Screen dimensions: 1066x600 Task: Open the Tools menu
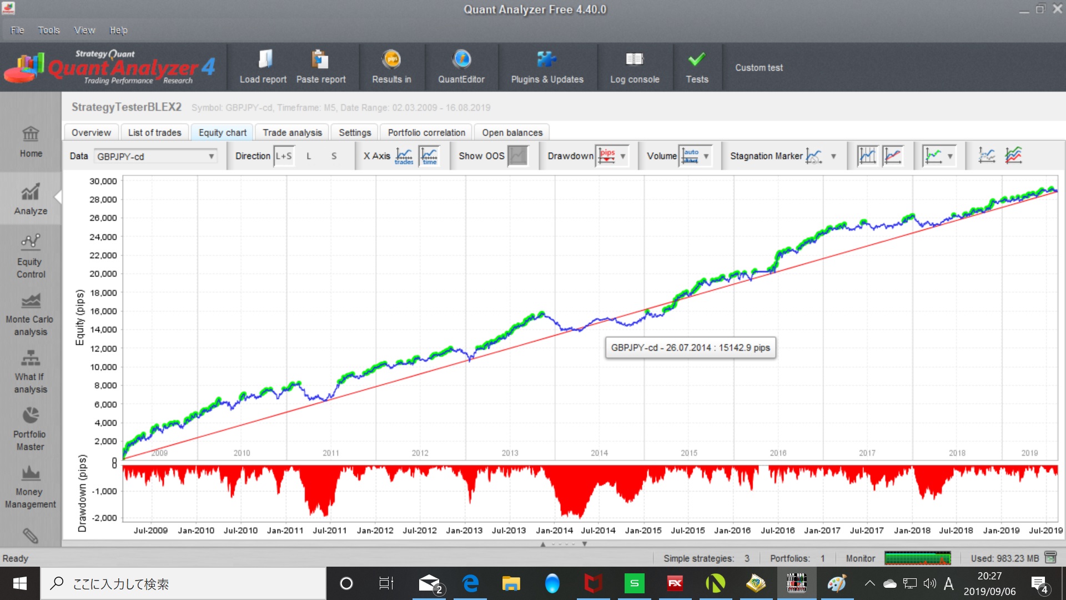[x=48, y=31]
